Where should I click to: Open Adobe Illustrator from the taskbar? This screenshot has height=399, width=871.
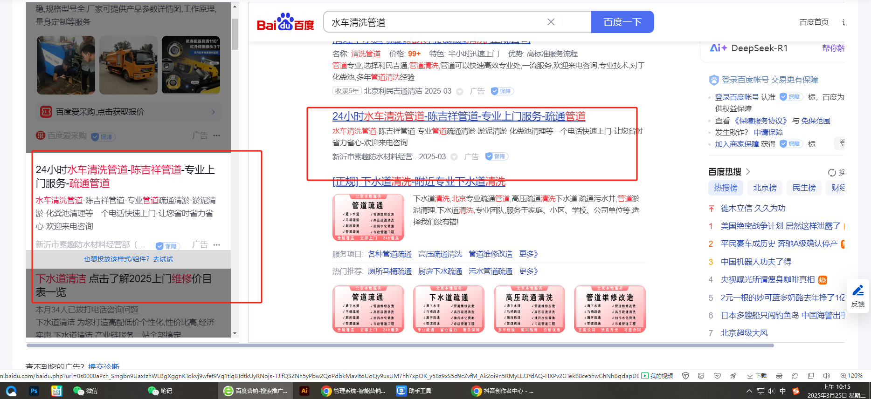point(304,391)
